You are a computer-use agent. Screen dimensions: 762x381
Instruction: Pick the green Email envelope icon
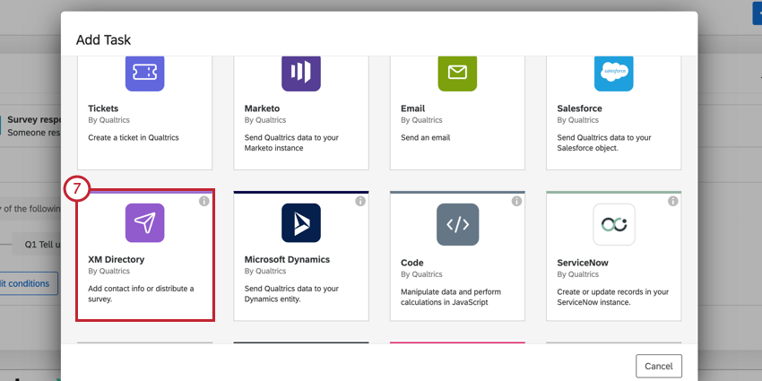pyautogui.click(x=457, y=74)
